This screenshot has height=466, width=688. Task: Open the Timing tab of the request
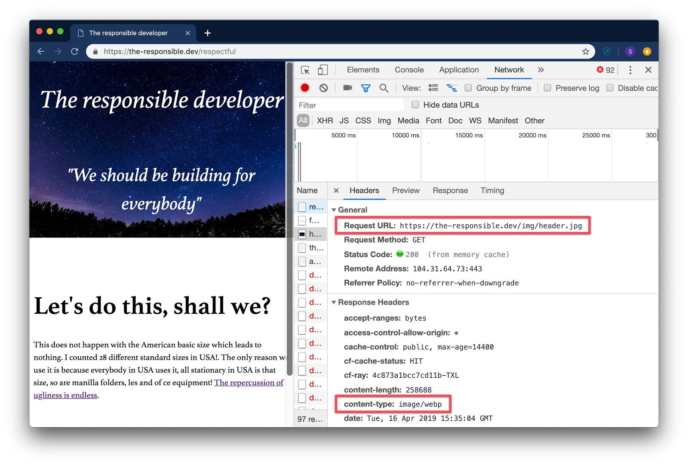[x=492, y=191]
